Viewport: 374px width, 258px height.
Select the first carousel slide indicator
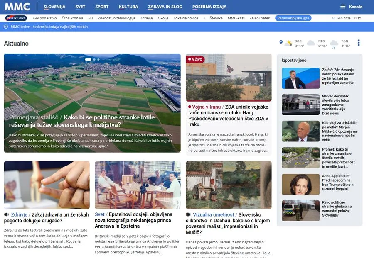[88, 59]
